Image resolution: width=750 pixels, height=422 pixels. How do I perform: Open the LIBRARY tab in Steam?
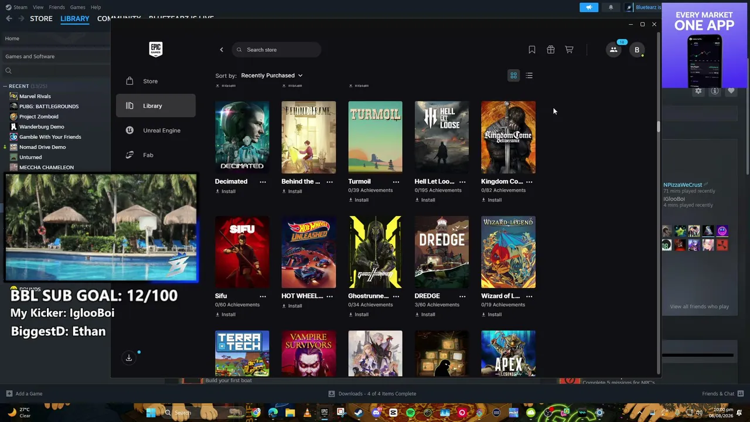(x=75, y=19)
